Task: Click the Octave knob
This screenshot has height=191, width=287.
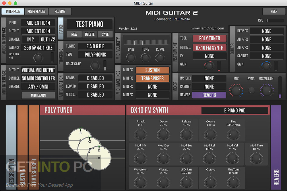Action: point(210,183)
